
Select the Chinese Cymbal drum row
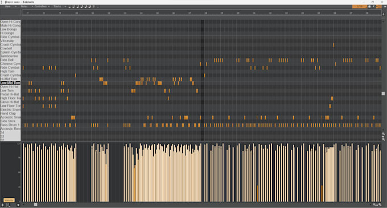[x=10, y=64]
